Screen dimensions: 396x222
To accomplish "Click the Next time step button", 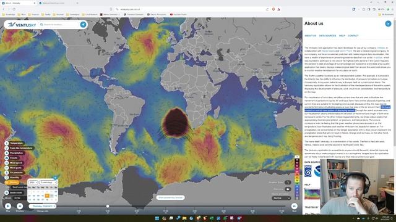I will click(295, 206).
